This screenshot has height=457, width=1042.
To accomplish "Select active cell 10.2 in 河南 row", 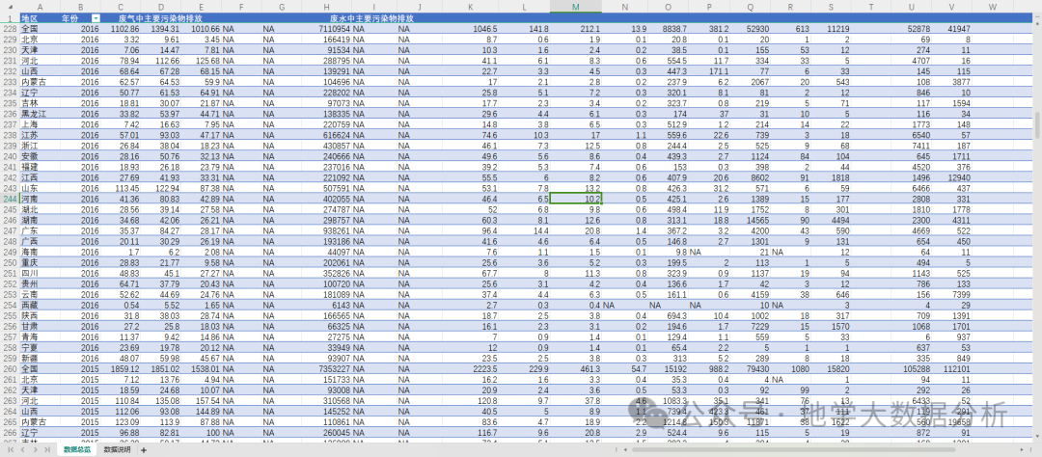I will [x=575, y=198].
